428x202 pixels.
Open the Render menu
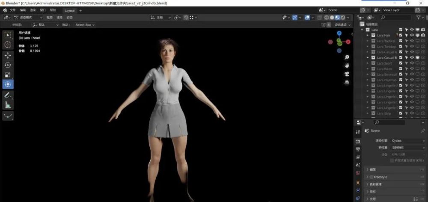tap(33, 10)
